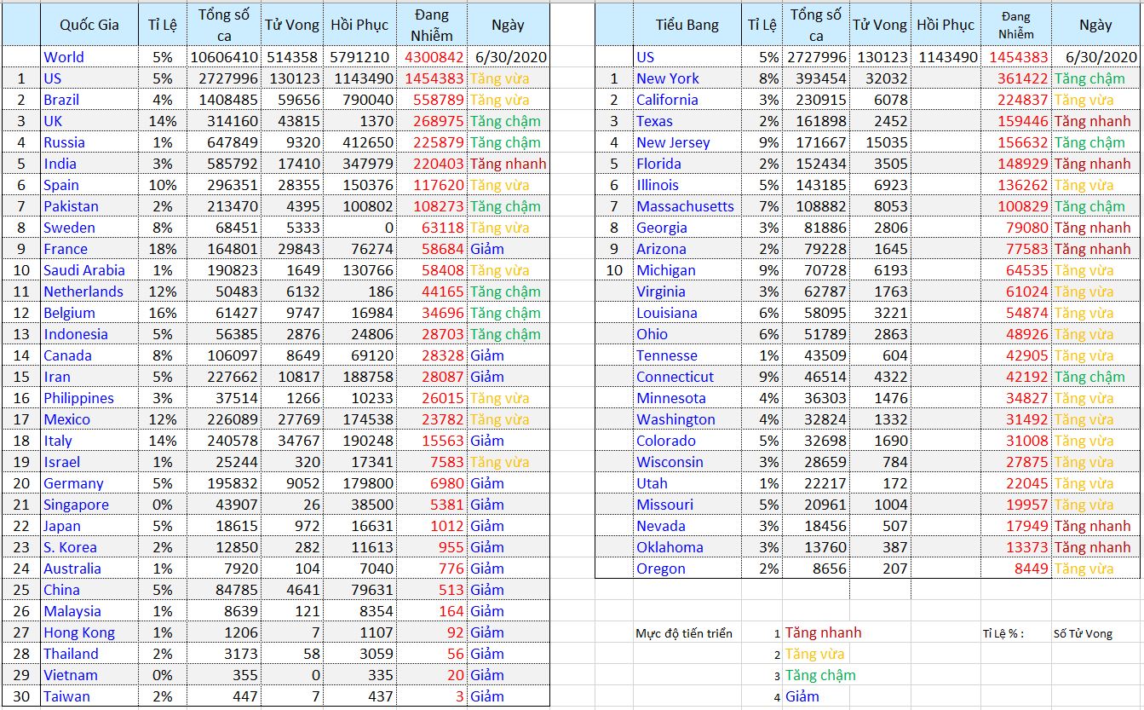Viewport: 1144px width, 710px height.
Task: Click Sweden recovered cell showing 0
Action: pos(359,228)
